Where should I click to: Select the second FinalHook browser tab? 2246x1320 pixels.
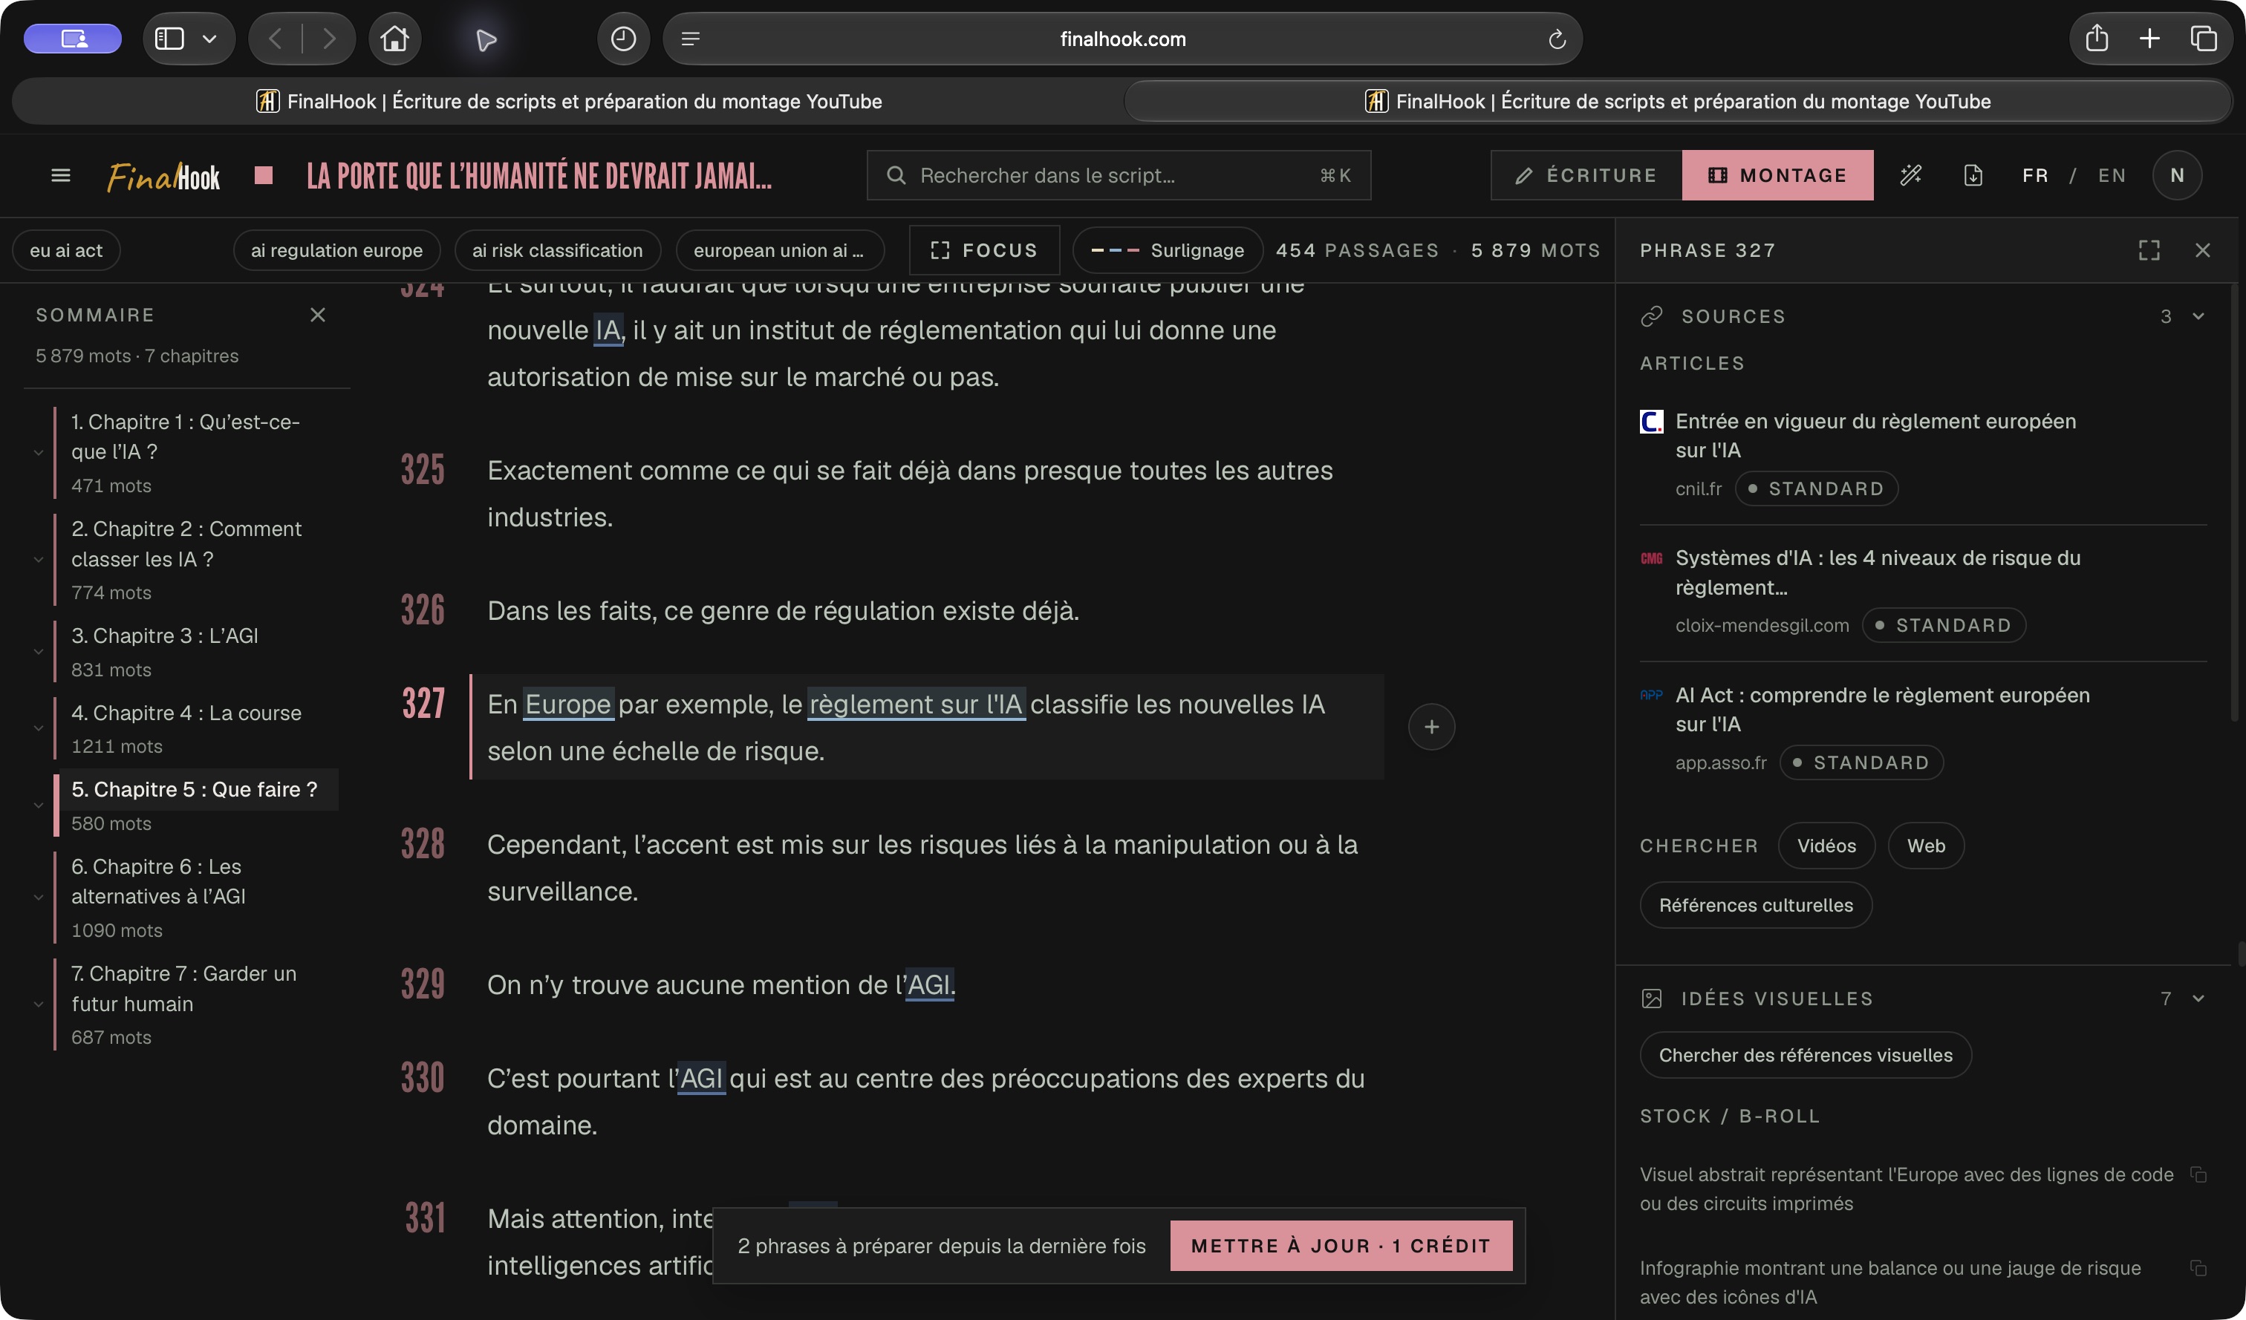point(1677,101)
